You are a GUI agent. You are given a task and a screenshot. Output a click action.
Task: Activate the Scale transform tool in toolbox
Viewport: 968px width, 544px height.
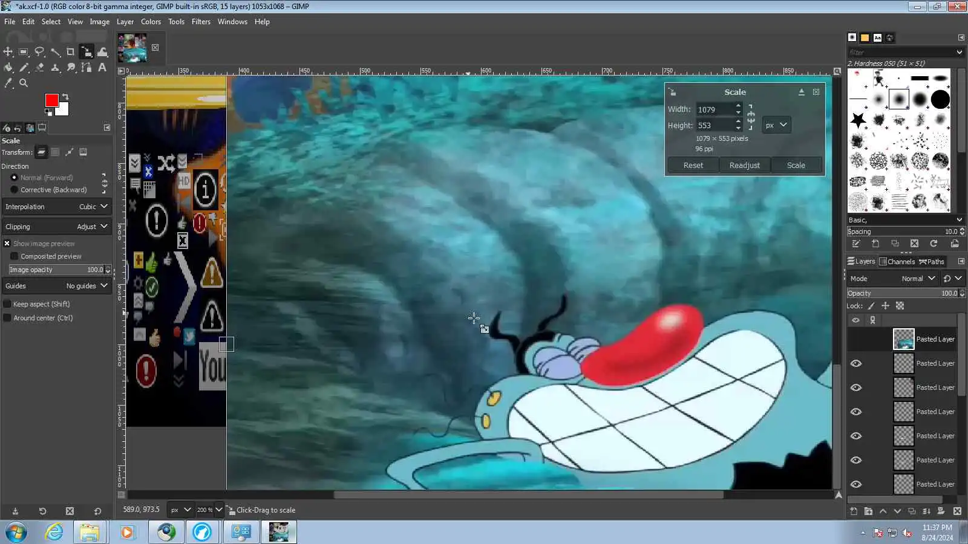(87, 52)
